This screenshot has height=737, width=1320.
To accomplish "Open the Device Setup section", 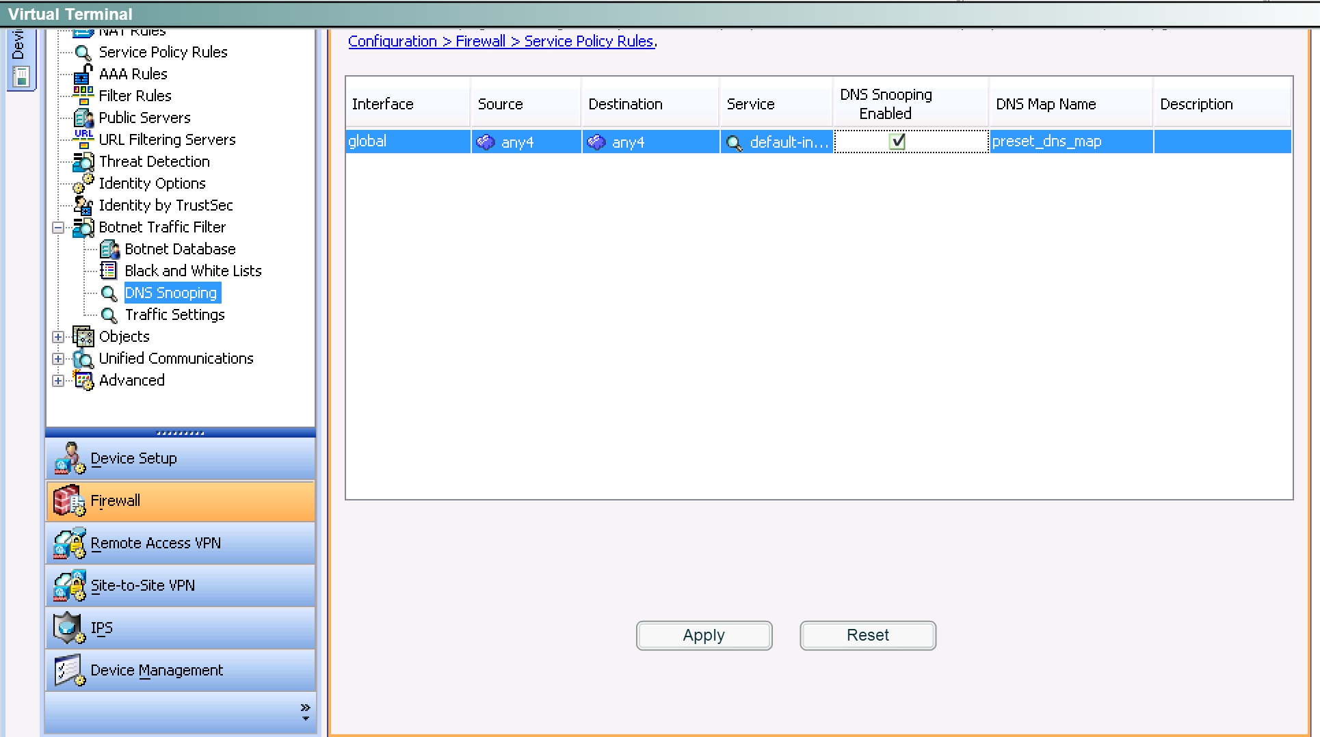I will (181, 458).
